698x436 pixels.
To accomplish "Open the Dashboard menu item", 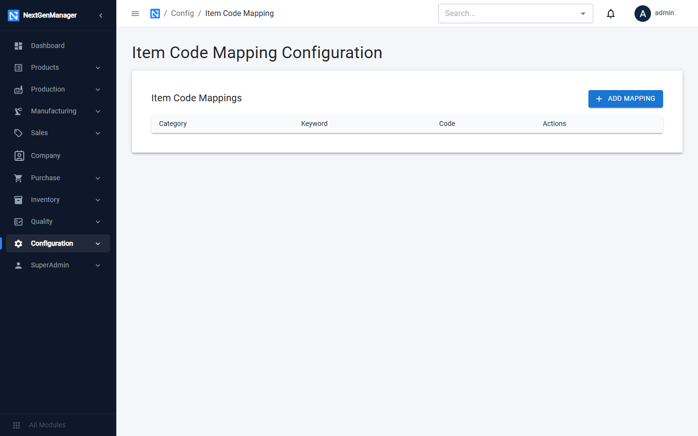I will [58, 46].
